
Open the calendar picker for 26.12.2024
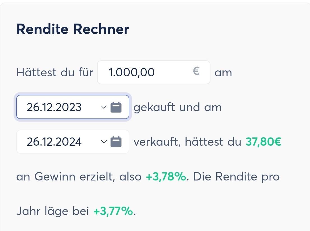tap(116, 142)
